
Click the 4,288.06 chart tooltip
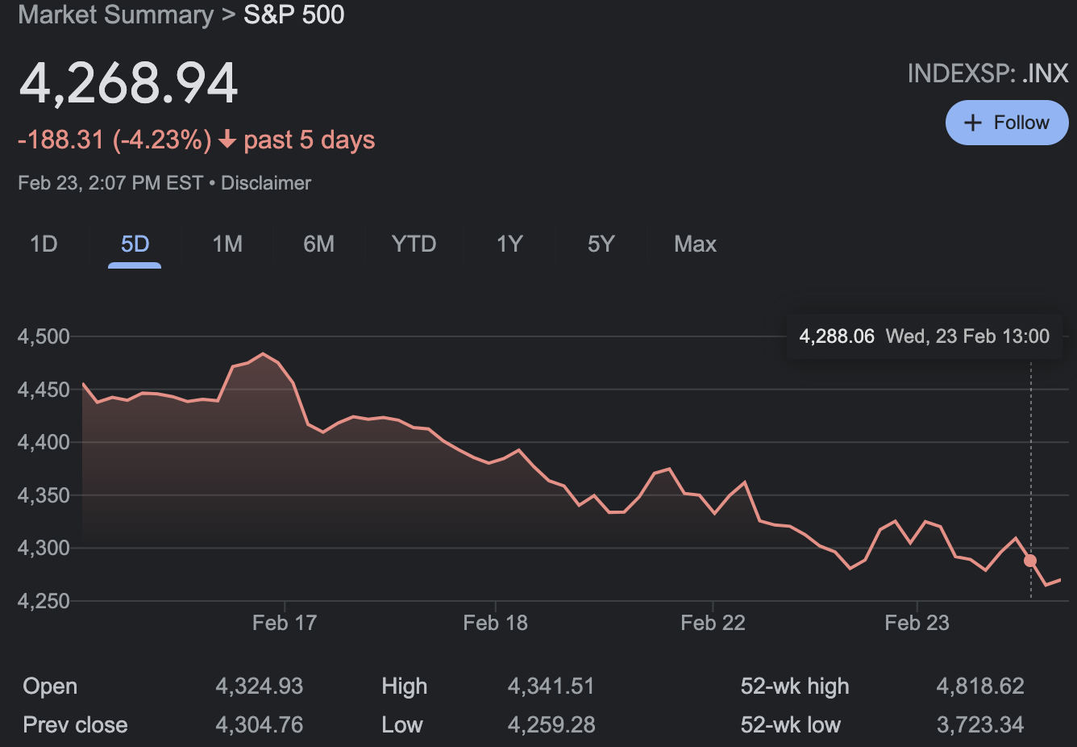(x=925, y=336)
